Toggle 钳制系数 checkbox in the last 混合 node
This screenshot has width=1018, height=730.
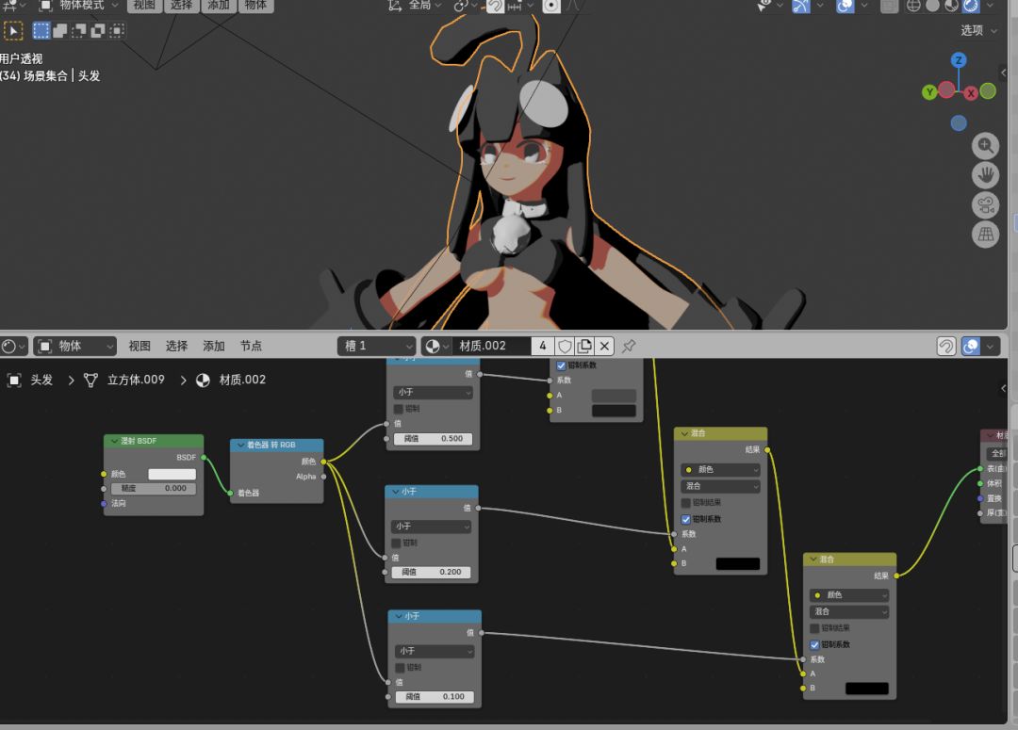coord(814,644)
